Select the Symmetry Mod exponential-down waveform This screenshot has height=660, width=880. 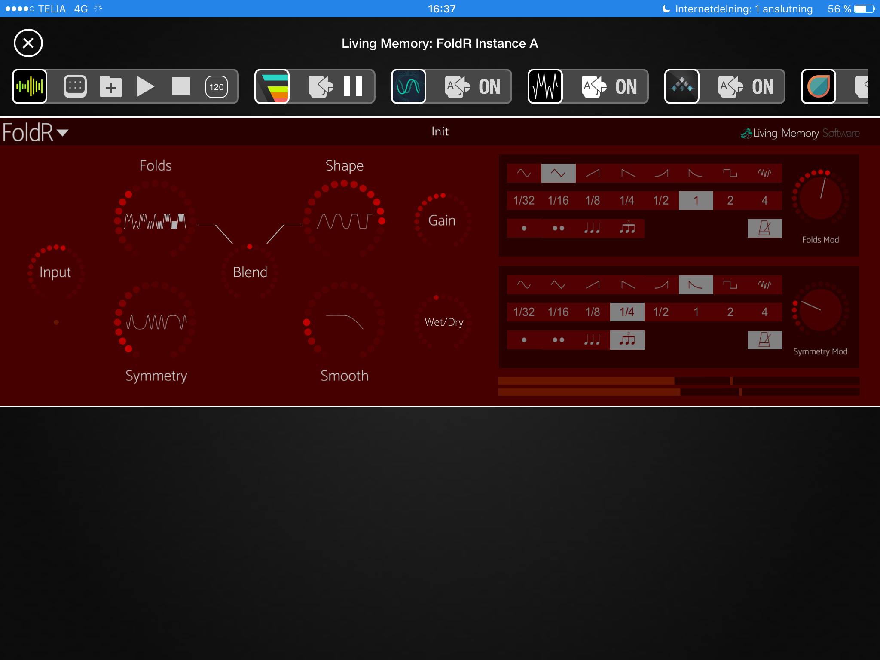(696, 285)
